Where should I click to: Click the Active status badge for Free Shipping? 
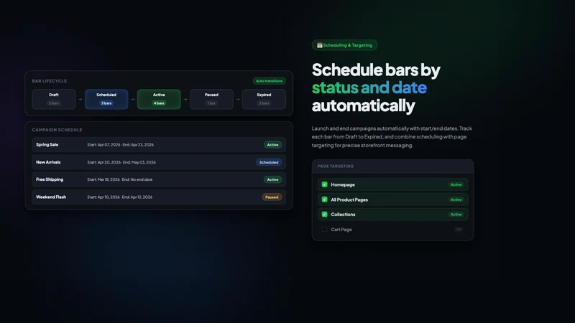(272, 179)
